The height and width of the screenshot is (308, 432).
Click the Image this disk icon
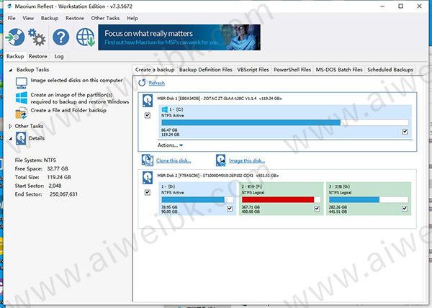coord(221,160)
